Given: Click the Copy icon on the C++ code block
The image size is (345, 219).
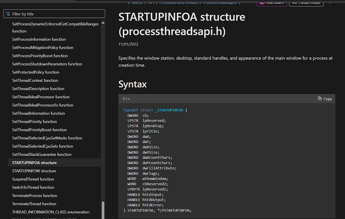Looking at the screenshot, I should click(320, 98).
